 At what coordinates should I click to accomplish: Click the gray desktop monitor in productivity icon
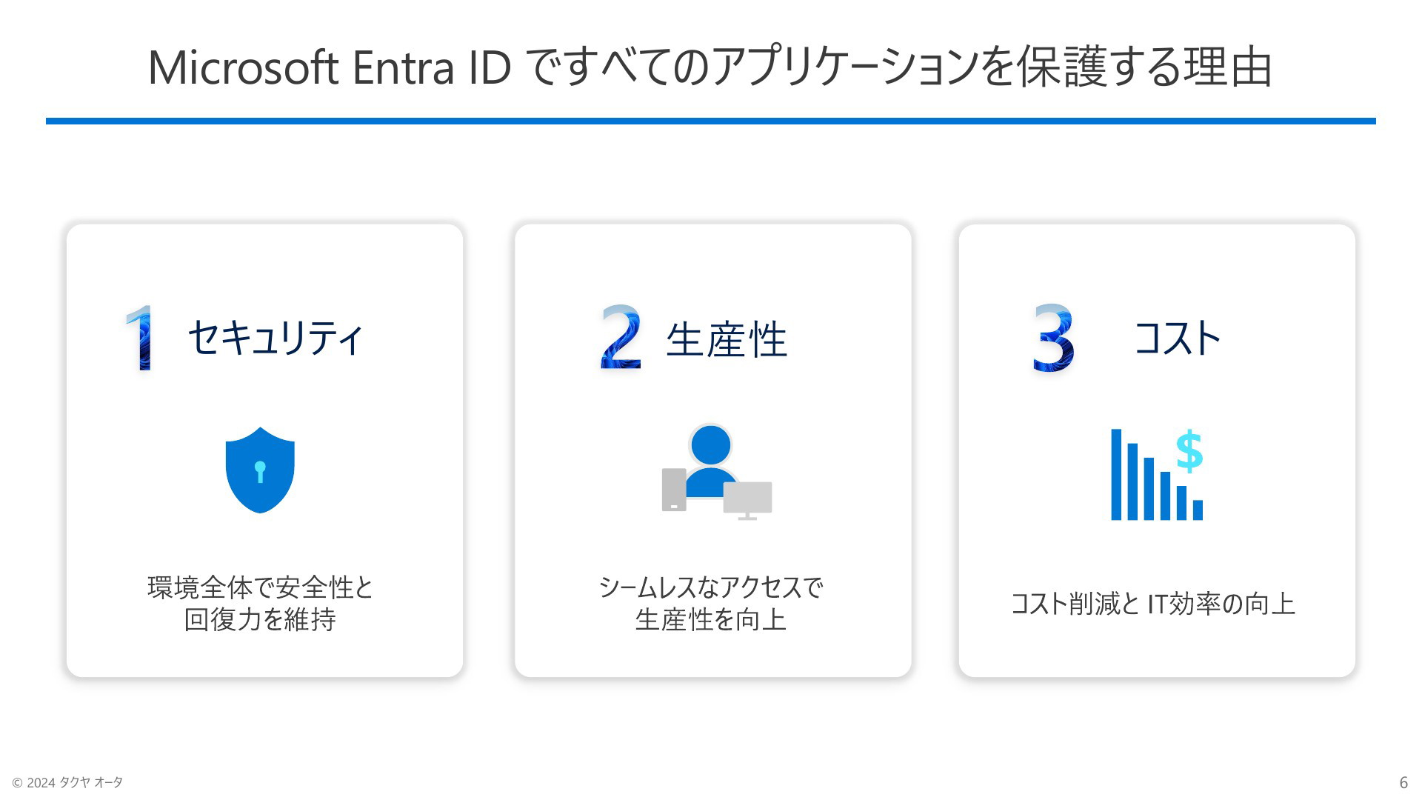tap(748, 501)
